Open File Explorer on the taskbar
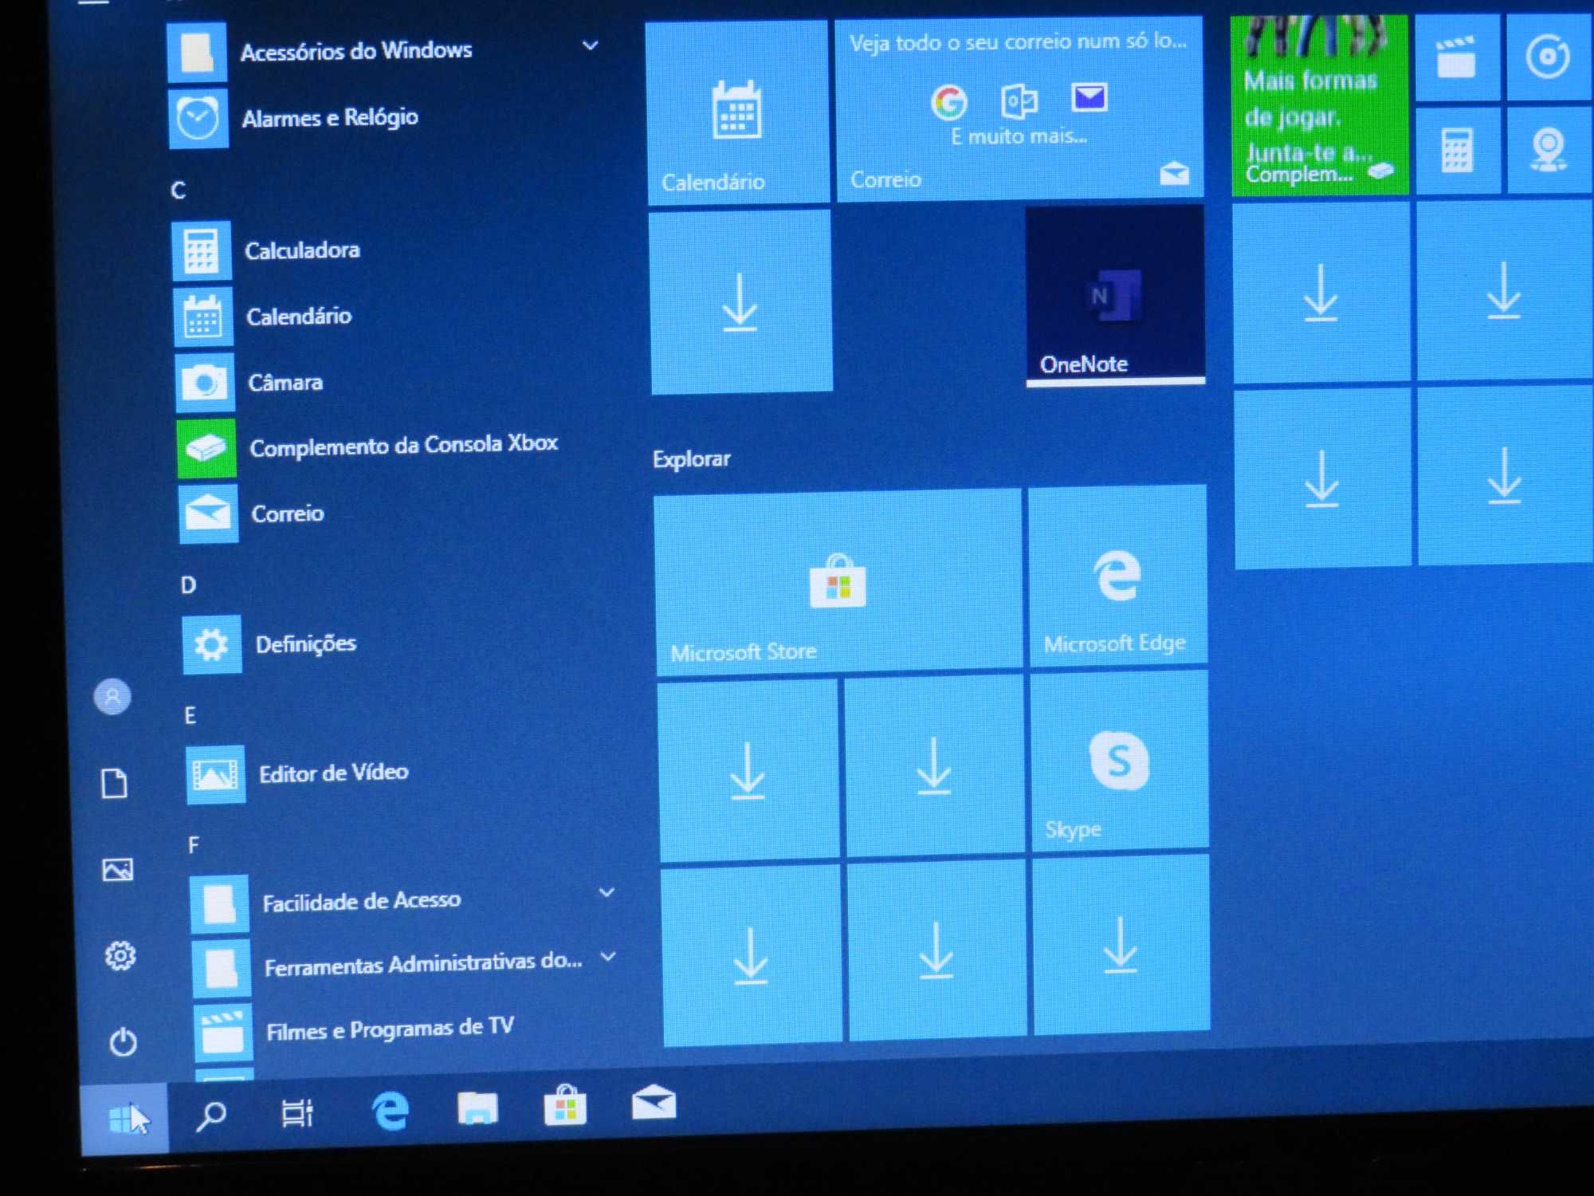The image size is (1594, 1196). coord(477,1107)
